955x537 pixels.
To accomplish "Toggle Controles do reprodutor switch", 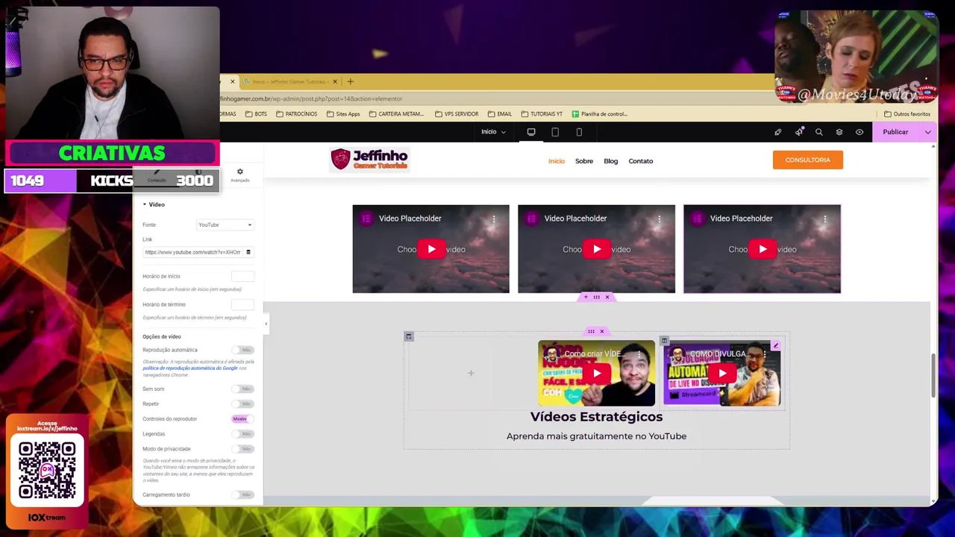I will tap(242, 418).
